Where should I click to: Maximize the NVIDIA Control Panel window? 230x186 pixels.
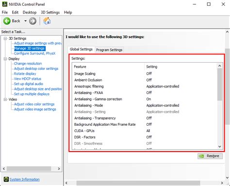coord(209,4)
